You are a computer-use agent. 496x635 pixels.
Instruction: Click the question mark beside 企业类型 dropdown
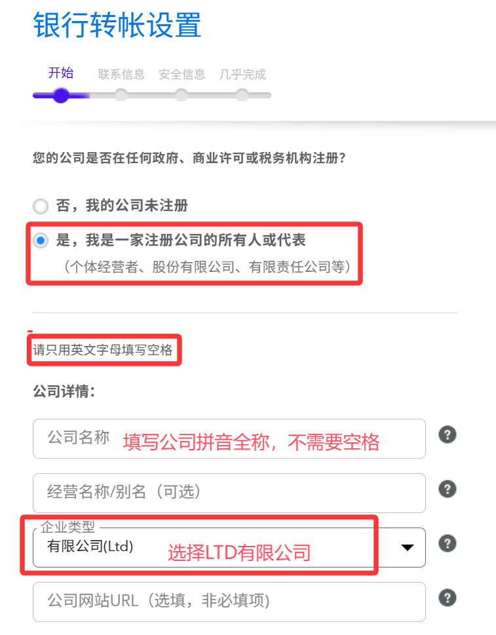448,543
